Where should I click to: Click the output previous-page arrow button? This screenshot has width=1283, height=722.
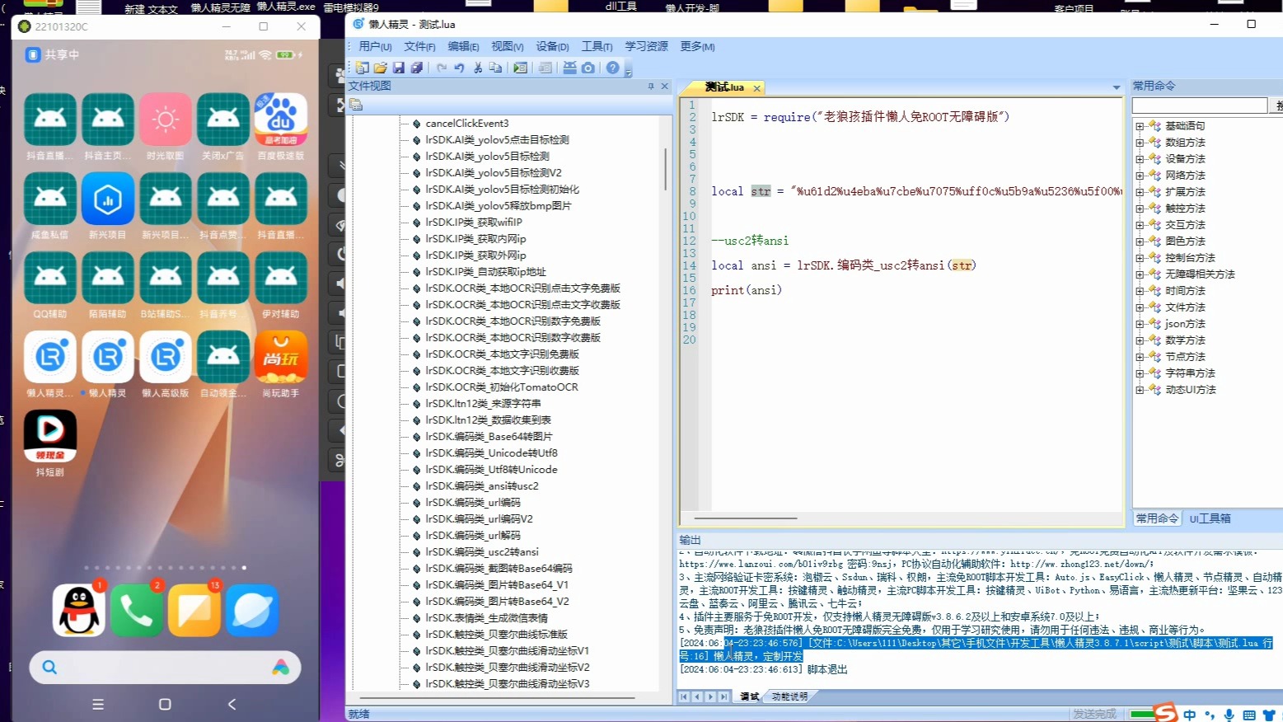click(x=697, y=696)
